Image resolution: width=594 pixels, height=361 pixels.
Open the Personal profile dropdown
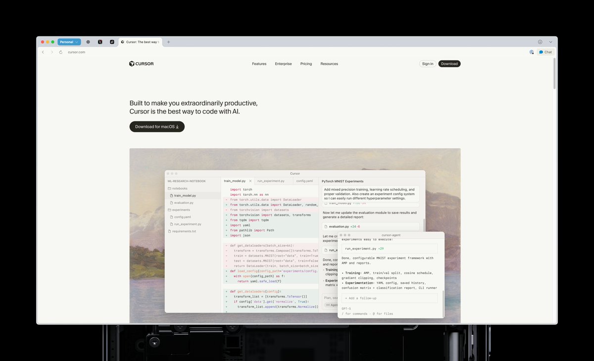click(69, 42)
